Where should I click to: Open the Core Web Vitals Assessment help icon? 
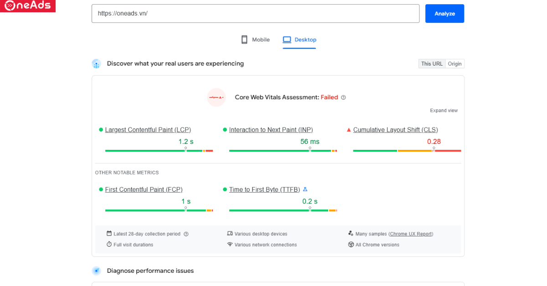coord(344,97)
